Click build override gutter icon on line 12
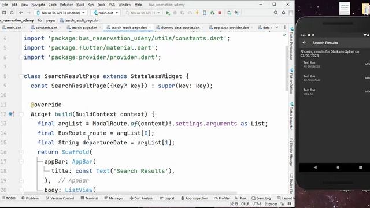 point(11,114)
